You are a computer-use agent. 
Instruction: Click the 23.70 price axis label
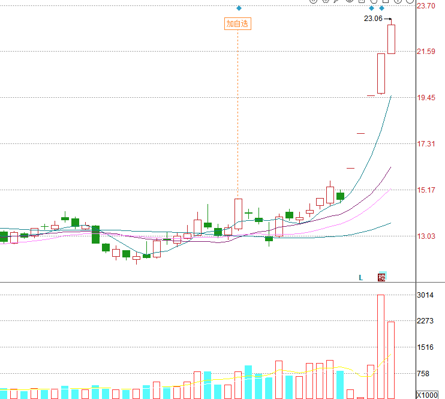[426, 5]
